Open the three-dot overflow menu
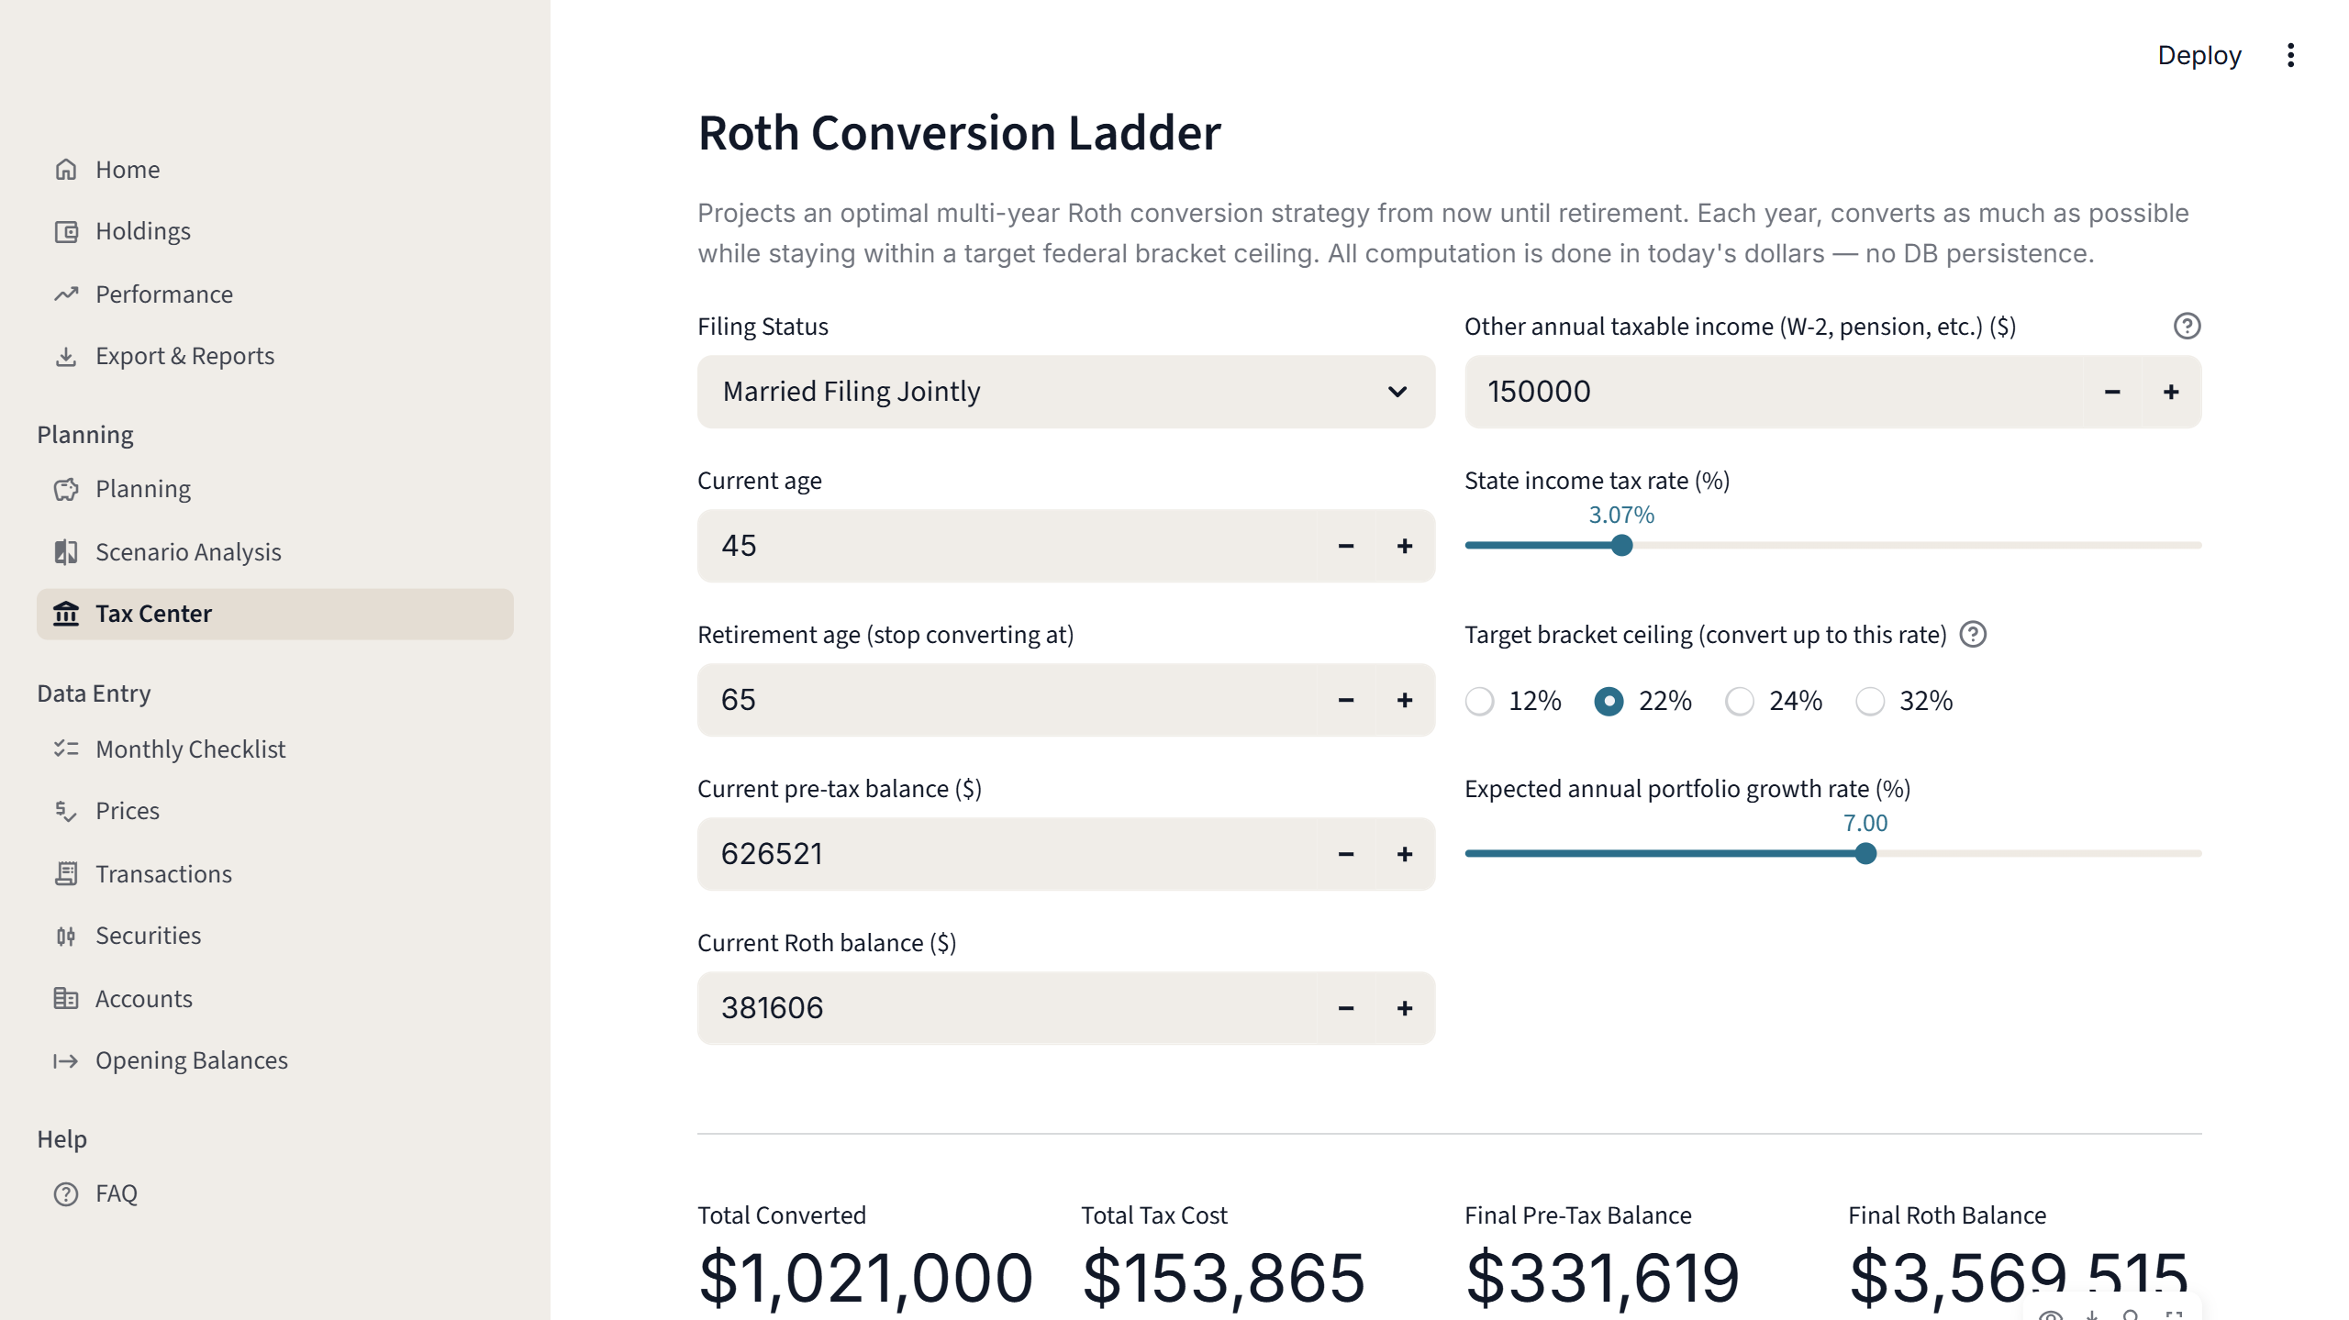Image resolution: width=2349 pixels, height=1320 pixels. 2290,56
